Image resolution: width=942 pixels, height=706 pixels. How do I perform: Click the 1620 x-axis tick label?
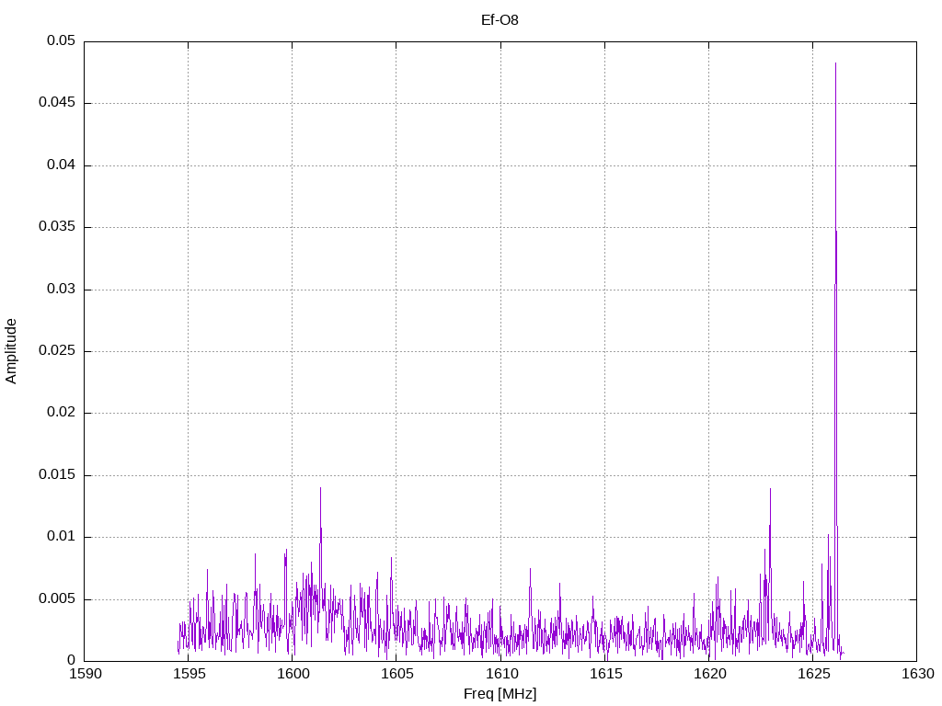tap(709, 674)
